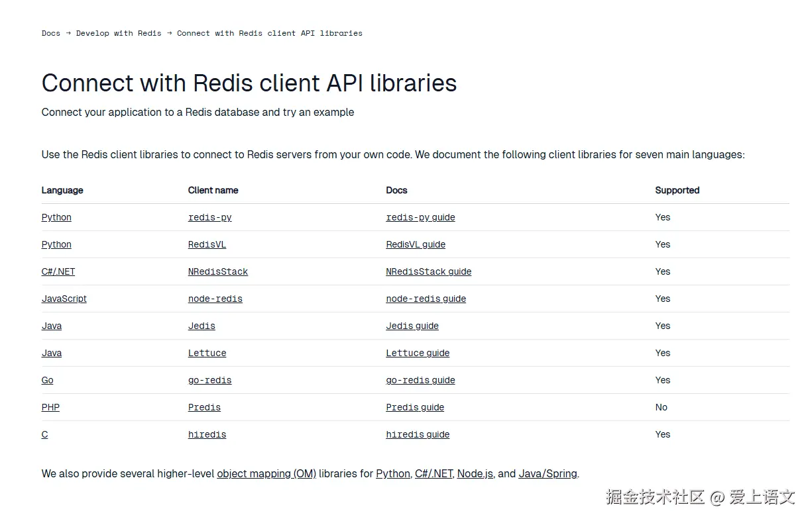Open the Jedis client link
This screenshot has height=521, width=810.
click(x=202, y=326)
